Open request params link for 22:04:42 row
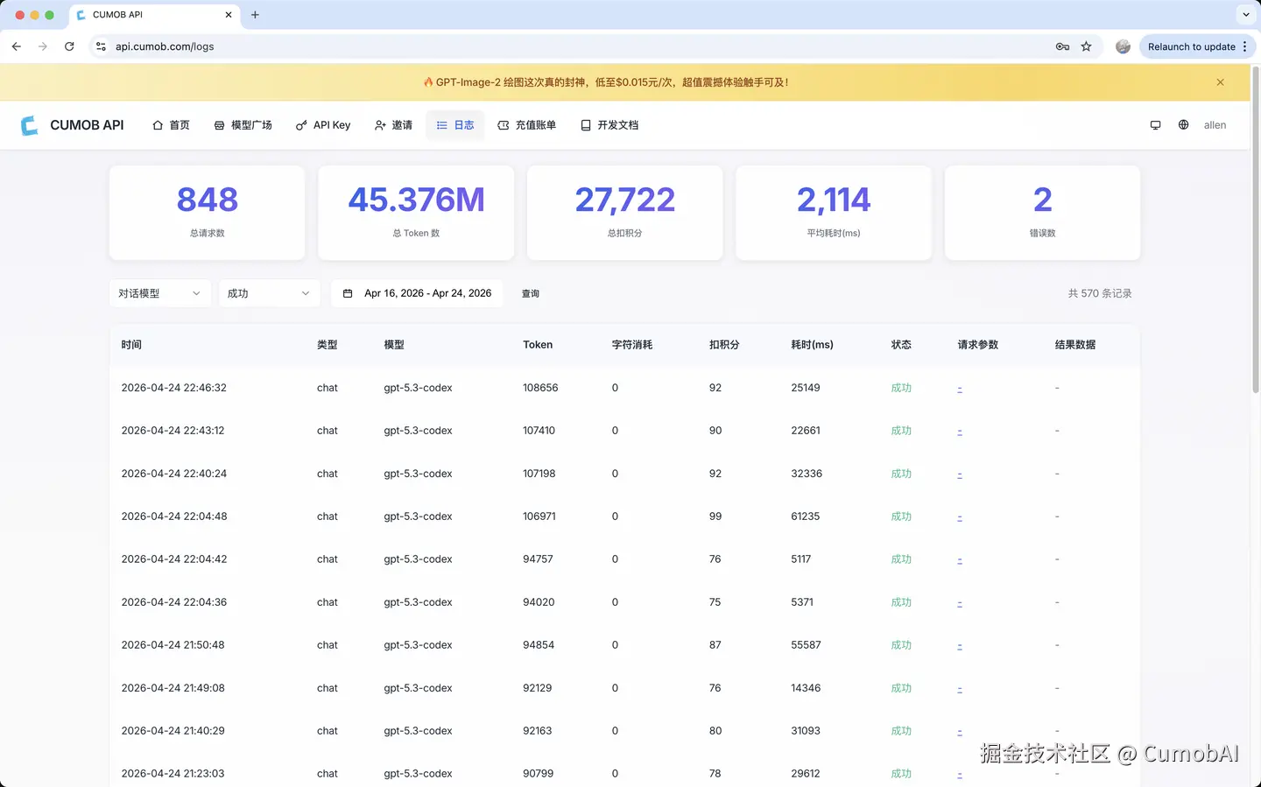Screen dimensions: 1261x787 click(960, 559)
